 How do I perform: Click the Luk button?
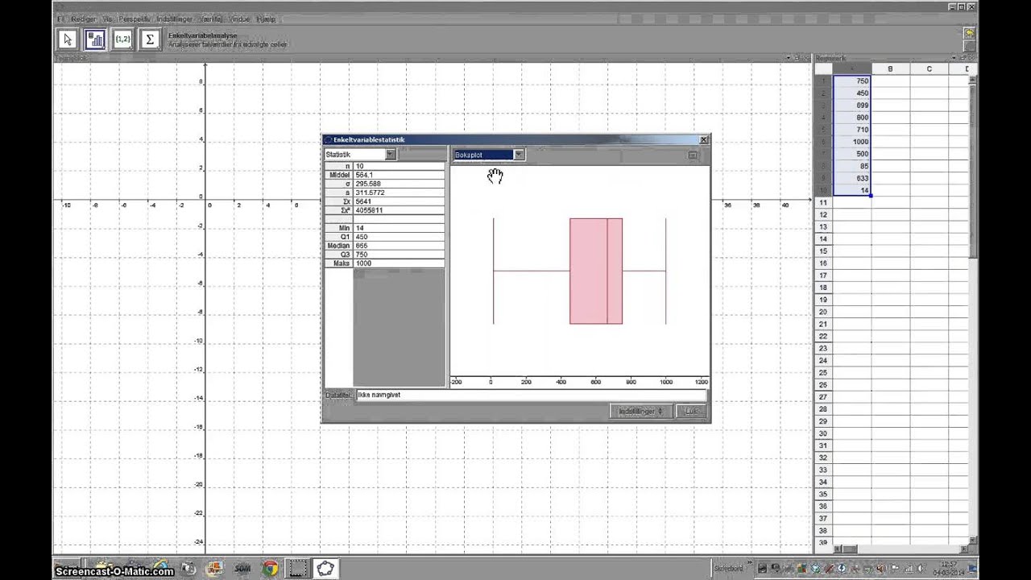(x=691, y=412)
